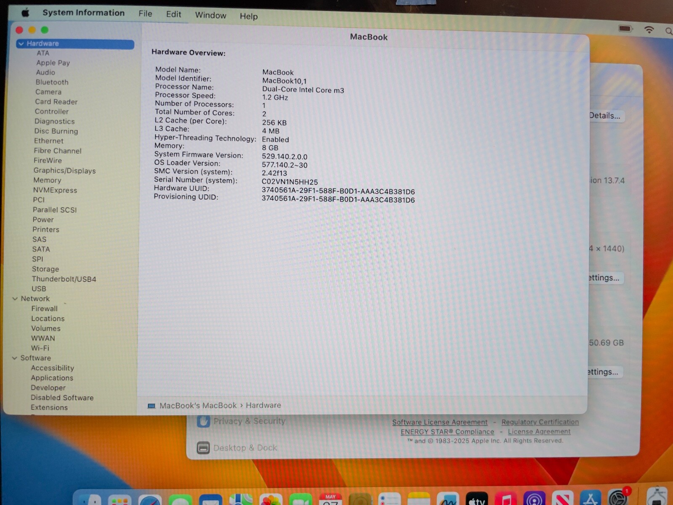Select Bluetooth in the sidebar

(x=52, y=82)
